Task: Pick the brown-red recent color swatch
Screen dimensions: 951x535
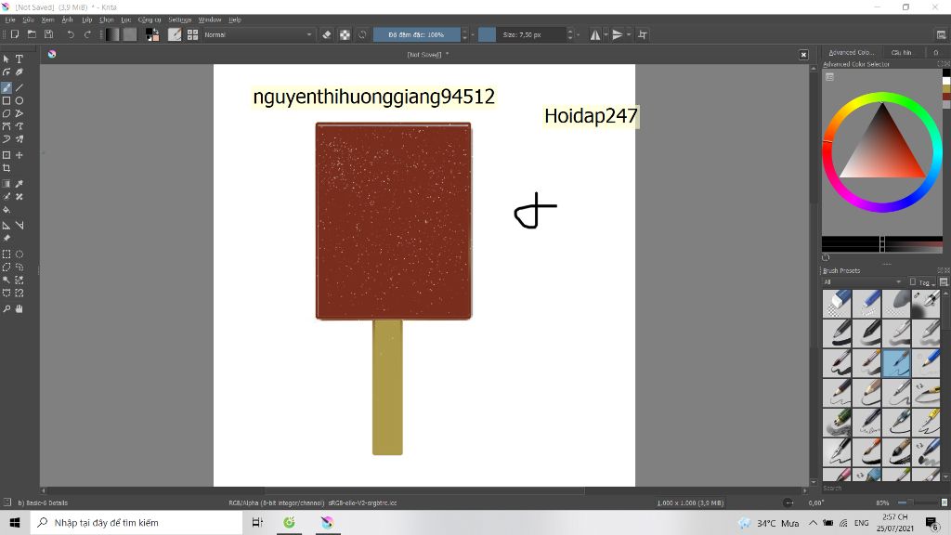Action: 946,97
